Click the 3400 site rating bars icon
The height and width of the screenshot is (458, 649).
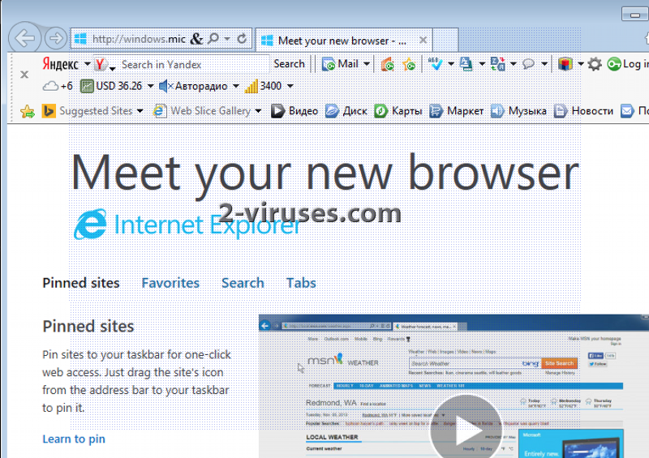[251, 86]
